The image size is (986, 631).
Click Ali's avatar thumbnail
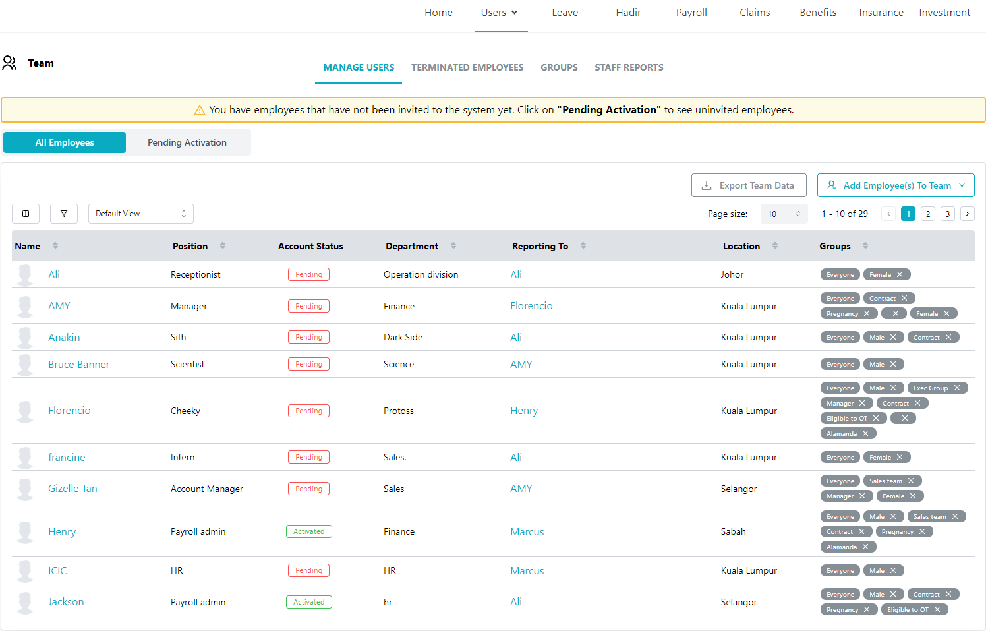point(25,275)
